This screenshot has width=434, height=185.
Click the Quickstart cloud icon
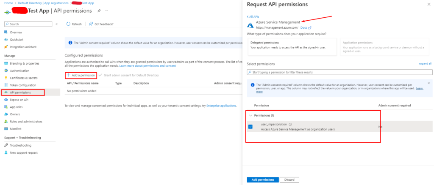pos(6,39)
